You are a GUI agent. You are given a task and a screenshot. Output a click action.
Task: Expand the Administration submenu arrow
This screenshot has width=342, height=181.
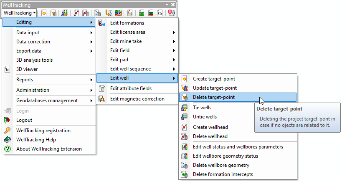(x=91, y=90)
